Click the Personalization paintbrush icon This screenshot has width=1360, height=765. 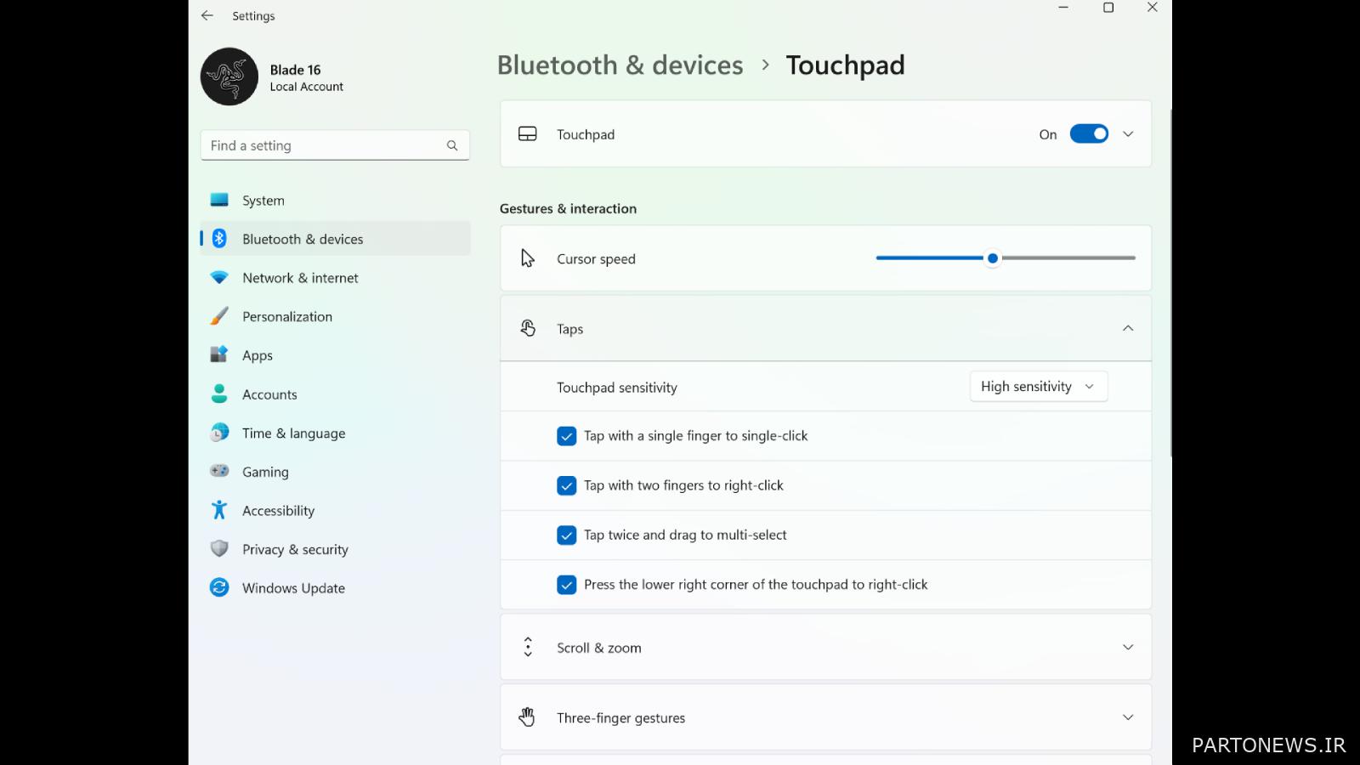(x=219, y=316)
